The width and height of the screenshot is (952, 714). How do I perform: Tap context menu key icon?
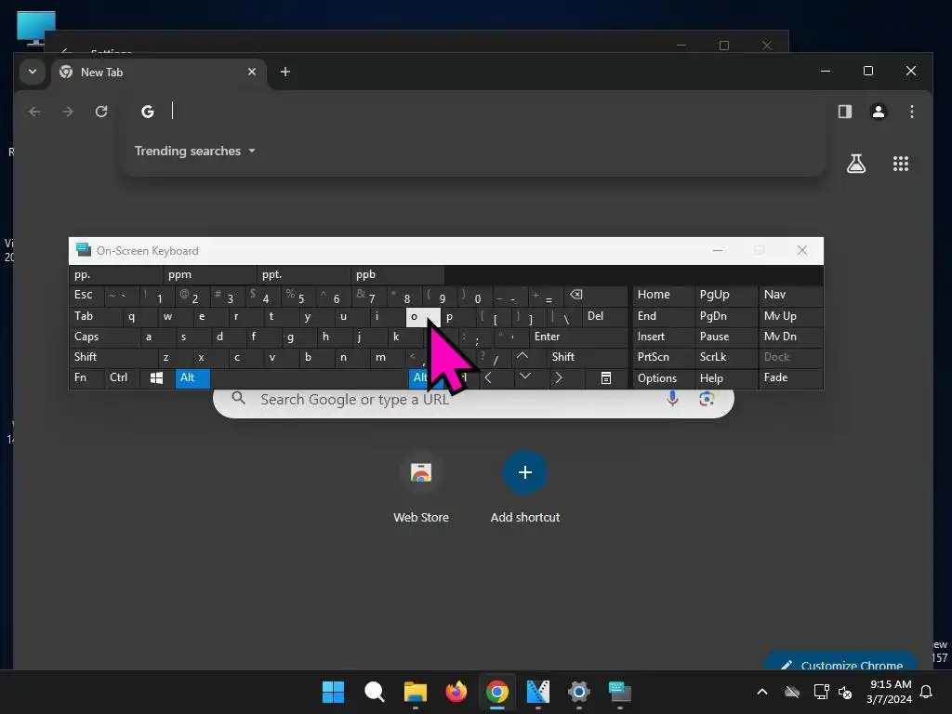(x=606, y=377)
